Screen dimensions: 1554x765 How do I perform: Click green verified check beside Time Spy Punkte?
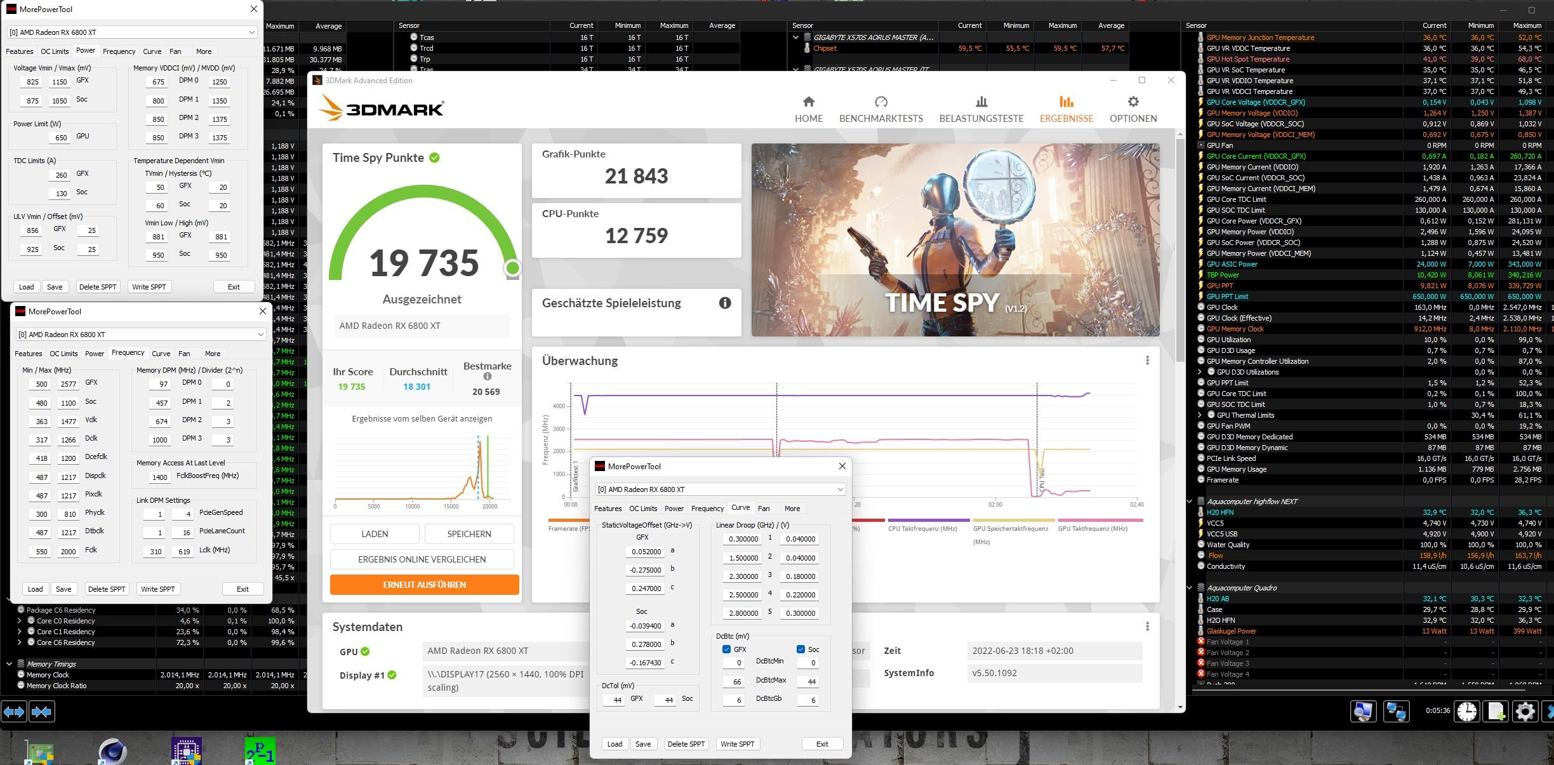click(434, 157)
